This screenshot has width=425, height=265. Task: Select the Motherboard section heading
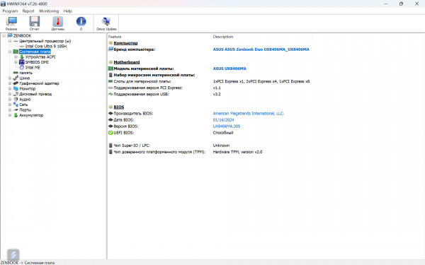click(127, 62)
